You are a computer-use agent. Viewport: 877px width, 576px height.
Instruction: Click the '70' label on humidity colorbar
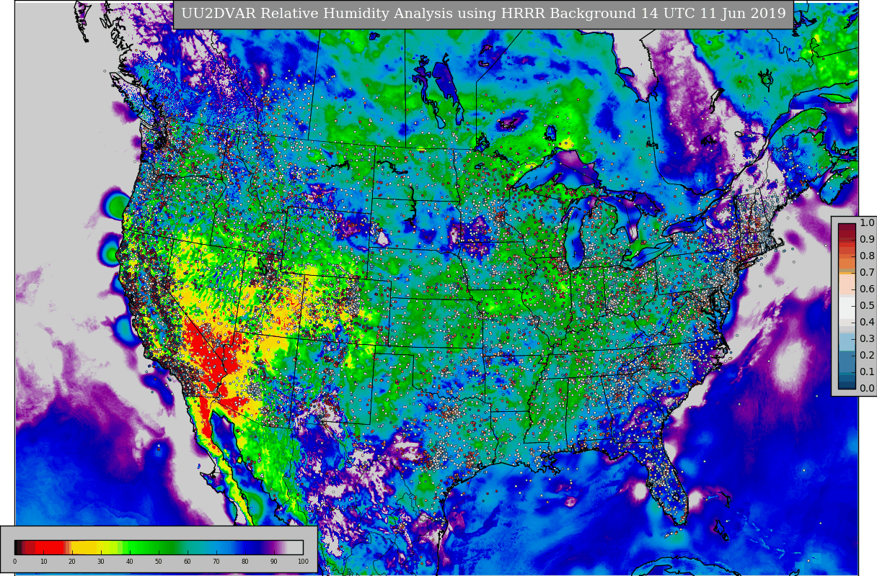(216, 562)
